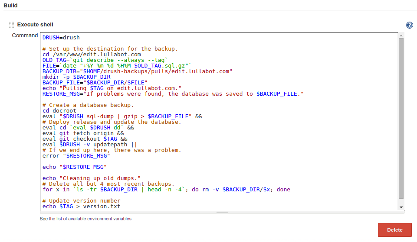
Task: Click the eval $DRUSH -v updatepath line
Action: [90, 144]
